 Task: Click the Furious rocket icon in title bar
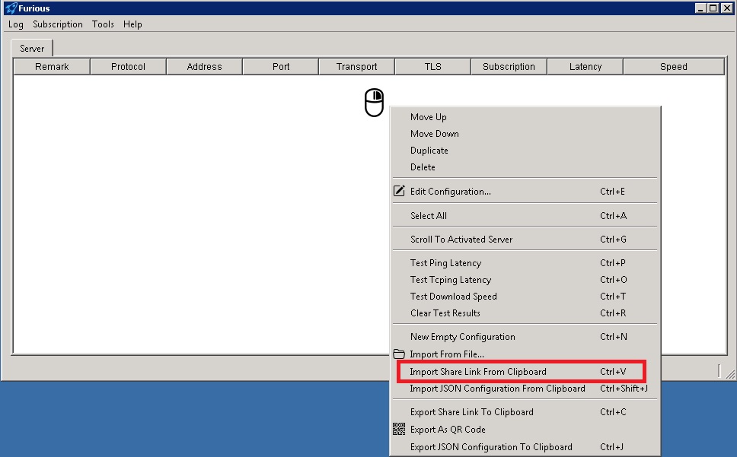tap(10, 8)
